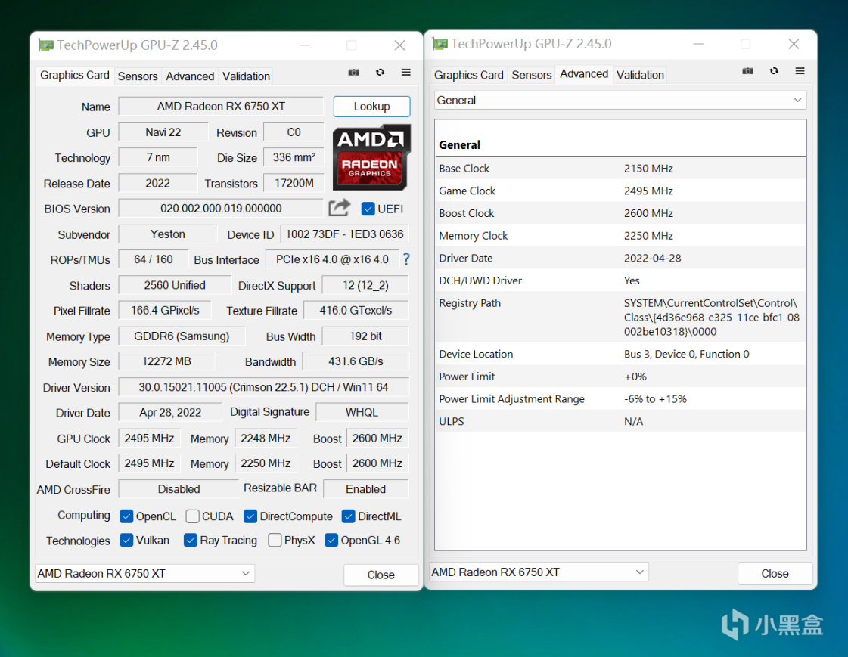The height and width of the screenshot is (657, 848).
Task: Switch to Sensors tab in right window
Action: [x=532, y=75]
